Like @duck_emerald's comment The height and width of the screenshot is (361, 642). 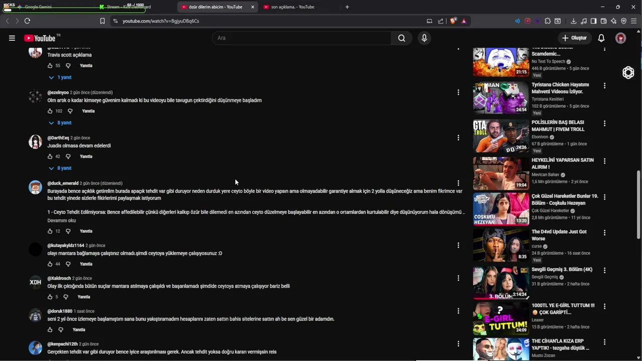pyautogui.click(x=50, y=231)
